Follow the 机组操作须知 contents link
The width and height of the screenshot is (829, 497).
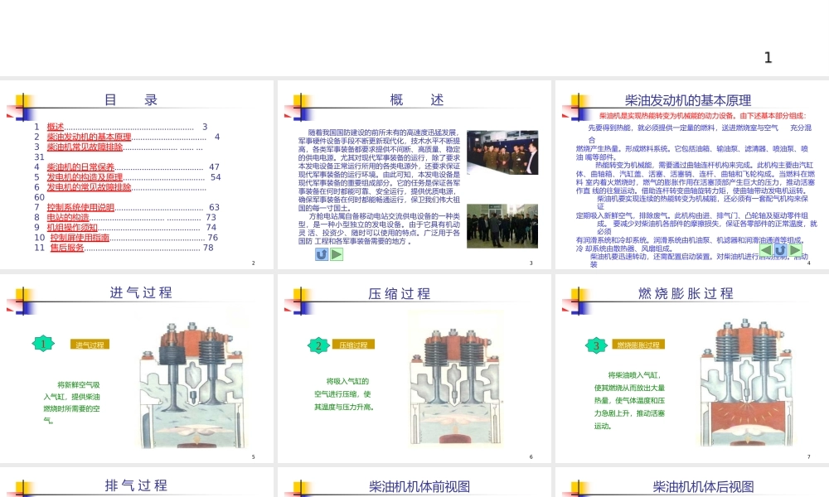[72, 227]
